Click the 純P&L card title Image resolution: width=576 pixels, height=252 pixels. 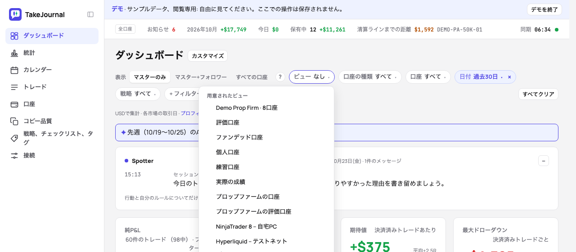pos(133,230)
